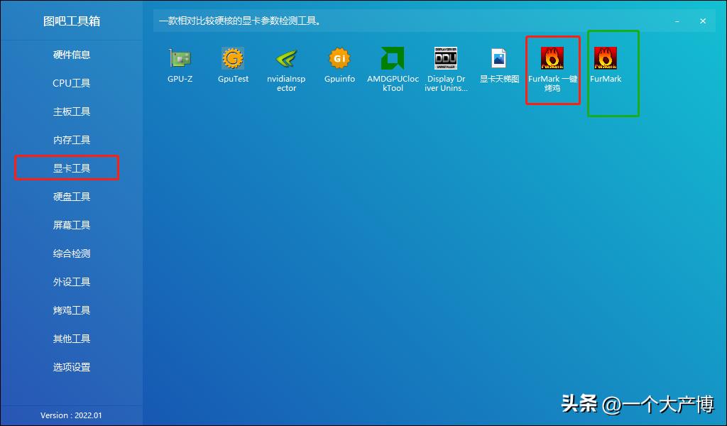Screen dimensions: 727x426
Task: Switch to CPU工具 category
Action: pos(72,83)
